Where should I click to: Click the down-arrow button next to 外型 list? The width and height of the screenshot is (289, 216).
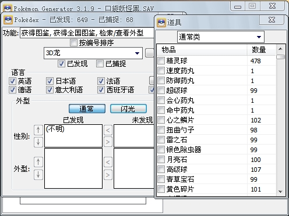pos(38,175)
